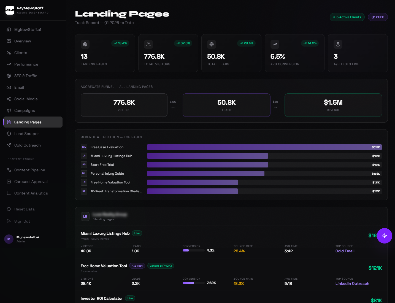
Task: Click the lightning quick-action button
Action: point(385,236)
